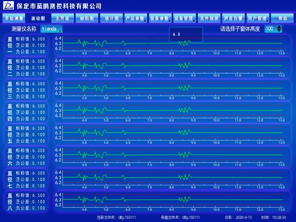Expand the 用户管理 user management menu
Screen dimensions: 296x222
[x=258, y=19]
